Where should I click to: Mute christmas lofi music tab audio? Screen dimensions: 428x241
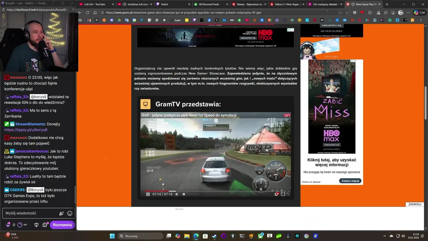pyautogui.click(x=125, y=4)
